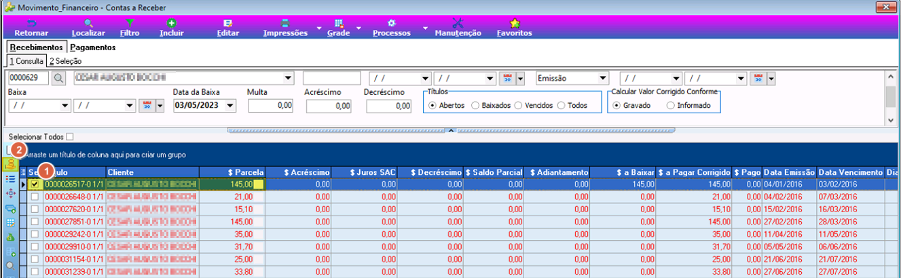Open Manutenção tools icon
Viewport: 901px width, 278px height.
tap(458, 23)
